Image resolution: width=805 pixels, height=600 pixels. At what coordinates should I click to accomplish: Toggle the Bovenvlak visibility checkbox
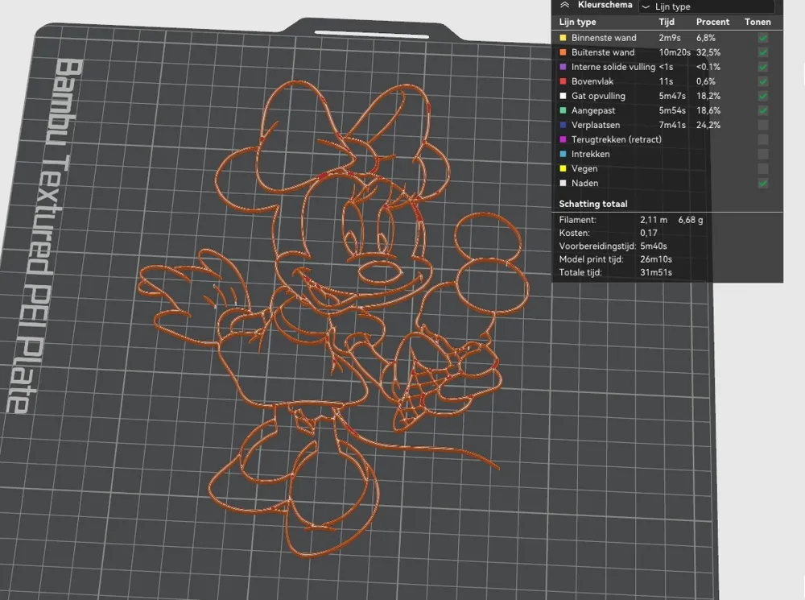[x=762, y=81]
